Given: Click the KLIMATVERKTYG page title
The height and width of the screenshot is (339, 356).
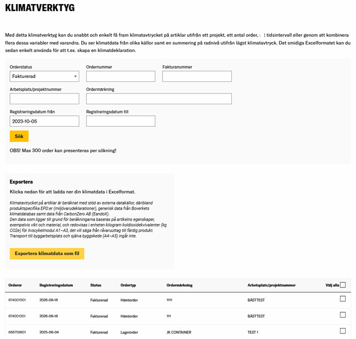Looking at the screenshot, I should pos(40,8).
